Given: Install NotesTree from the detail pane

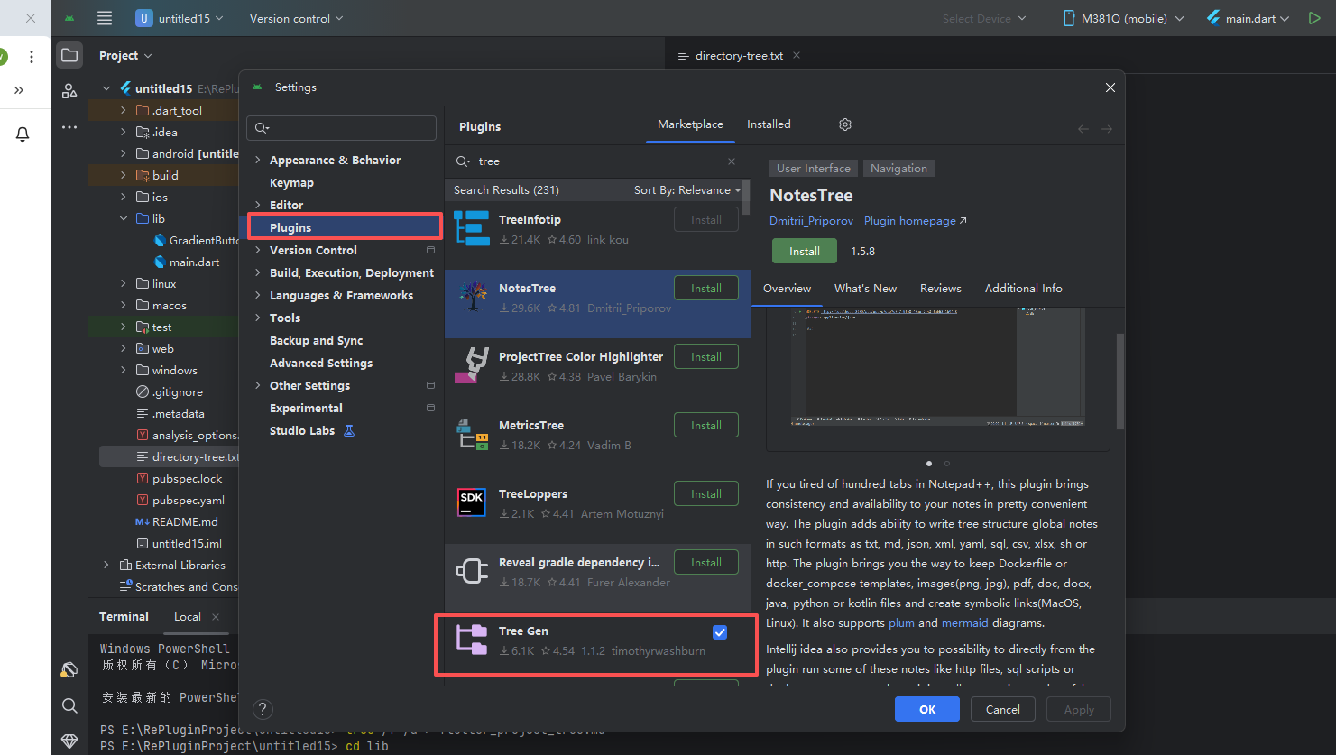Looking at the screenshot, I should [805, 251].
